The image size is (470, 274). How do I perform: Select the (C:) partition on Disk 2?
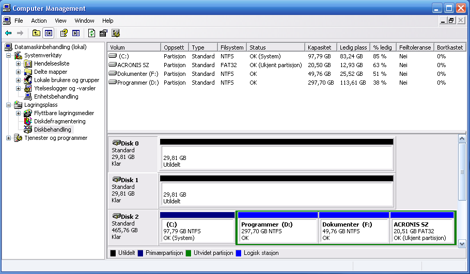click(x=197, y=228)
